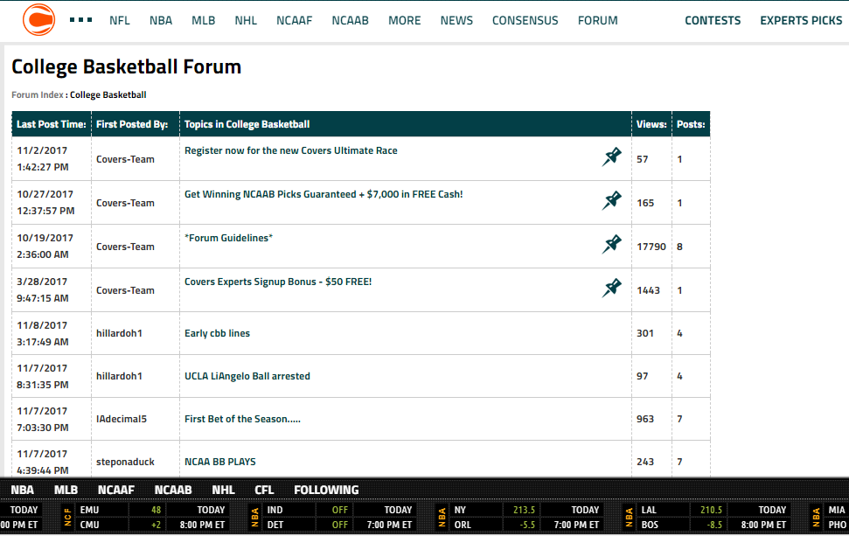View user profile of steponaduck
The width and height of the screenshot is (849, 536).
point(126,462)
